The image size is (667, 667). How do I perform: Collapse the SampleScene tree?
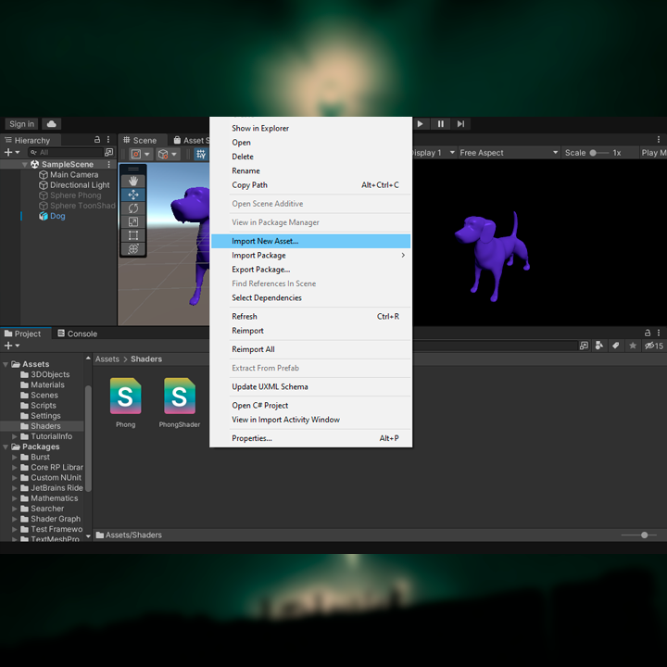click(25, 164)
